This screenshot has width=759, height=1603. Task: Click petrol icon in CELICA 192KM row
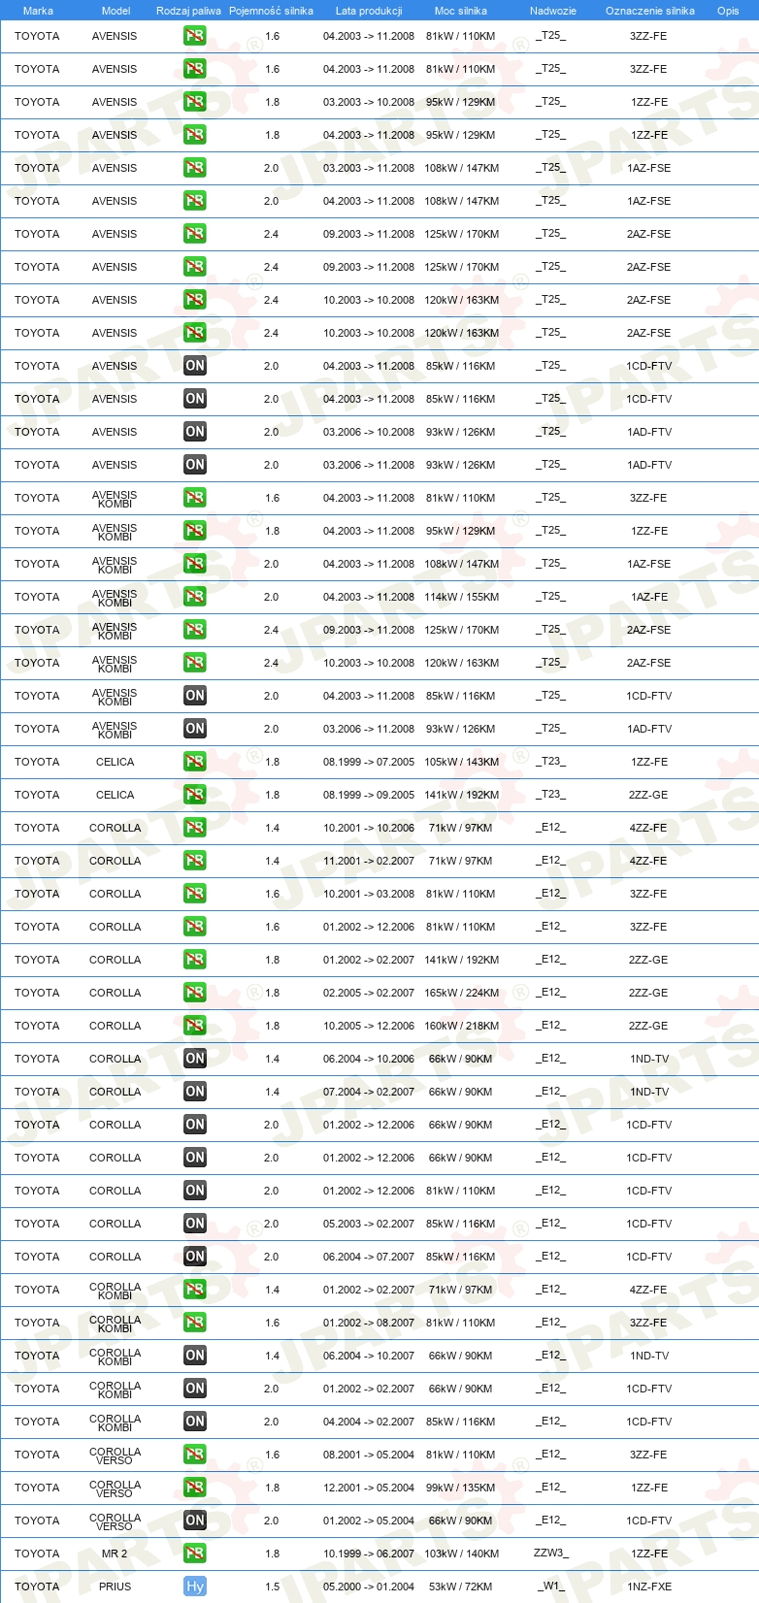pos(195,795)
